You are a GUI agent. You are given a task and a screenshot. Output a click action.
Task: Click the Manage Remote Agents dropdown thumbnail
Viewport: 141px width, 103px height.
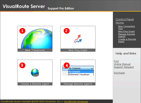click(78, 71)
